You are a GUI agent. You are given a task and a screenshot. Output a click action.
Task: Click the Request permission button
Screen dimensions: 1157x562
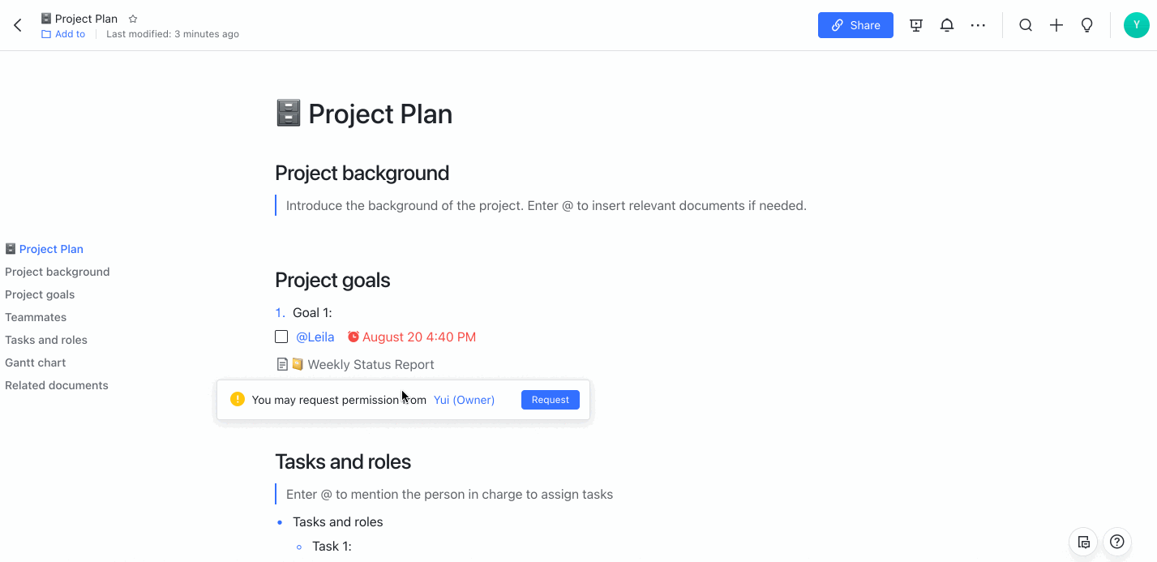point(550,399)
